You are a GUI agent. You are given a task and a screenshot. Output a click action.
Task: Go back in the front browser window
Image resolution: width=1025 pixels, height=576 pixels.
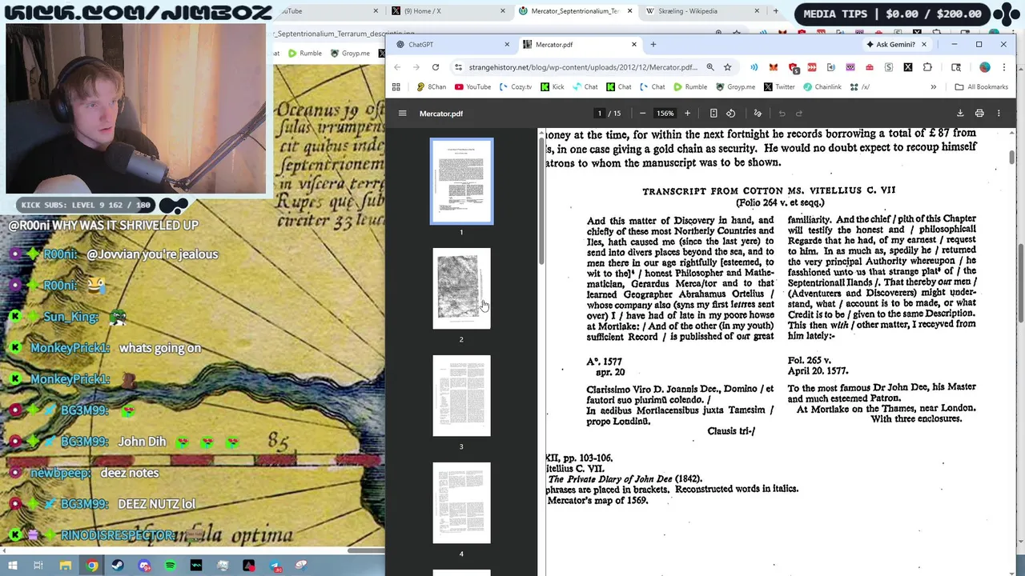coord(397,67)
